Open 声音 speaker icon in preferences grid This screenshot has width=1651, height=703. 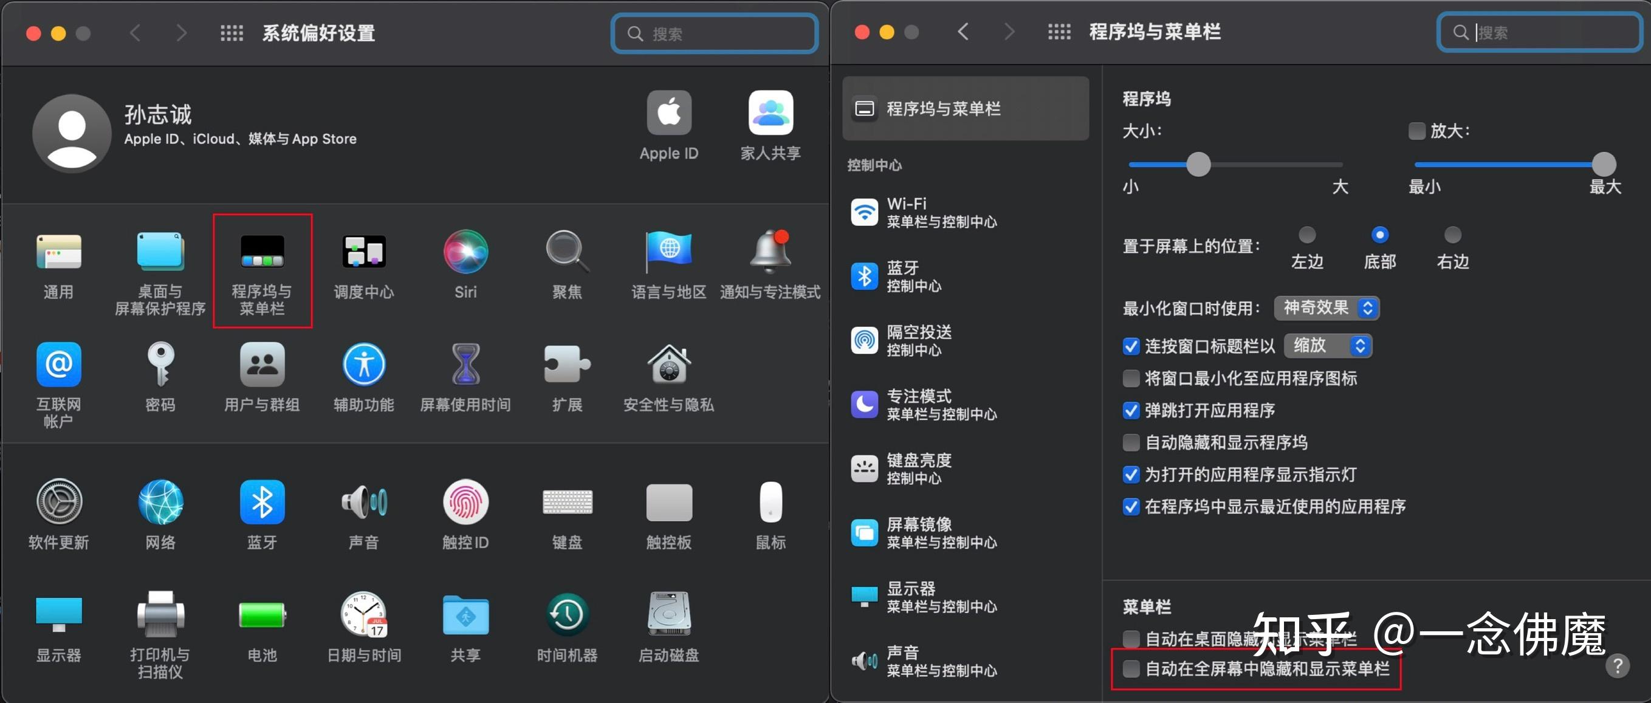363,502
